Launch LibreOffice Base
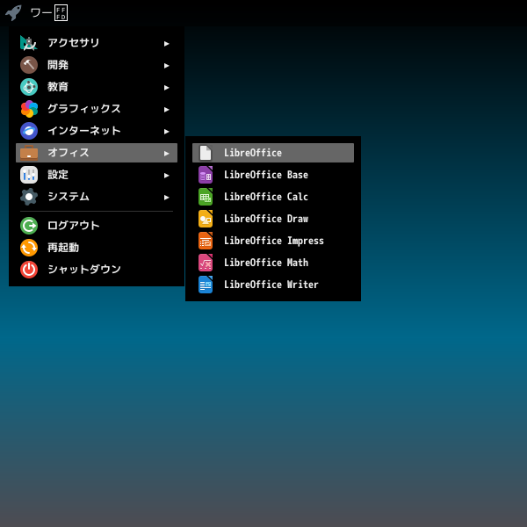Image resolution: width=527 pixels, height=527 pixels. click(x=273, y=175)
